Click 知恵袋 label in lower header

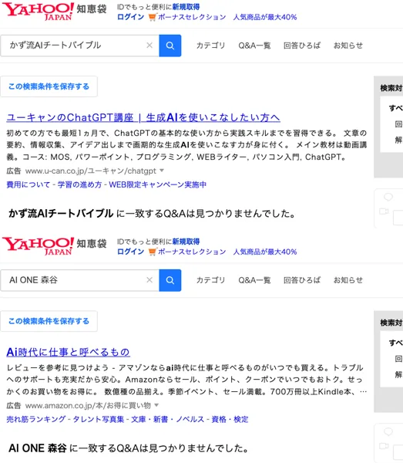(x=92, y=244)
